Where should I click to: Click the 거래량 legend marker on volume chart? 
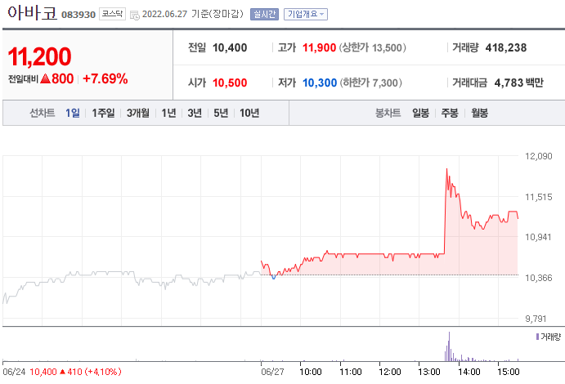(x=537, y=337)
